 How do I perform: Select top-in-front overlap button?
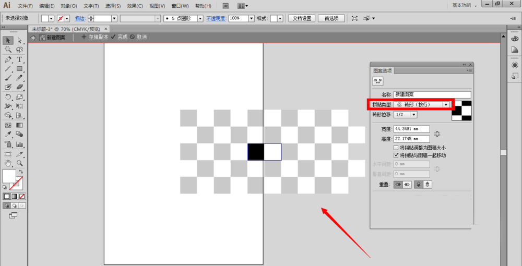point(419,185)
